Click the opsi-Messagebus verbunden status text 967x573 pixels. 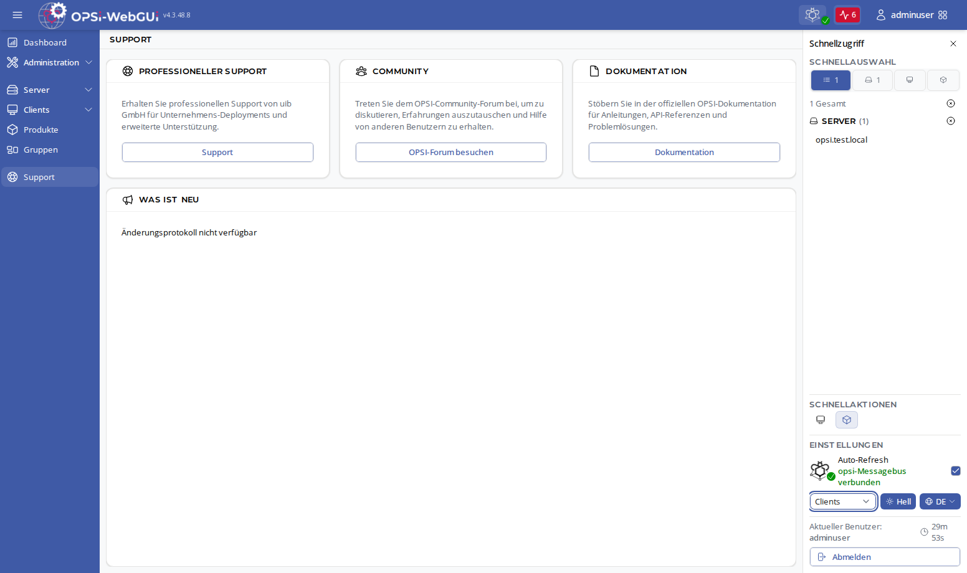pos(872,476)
